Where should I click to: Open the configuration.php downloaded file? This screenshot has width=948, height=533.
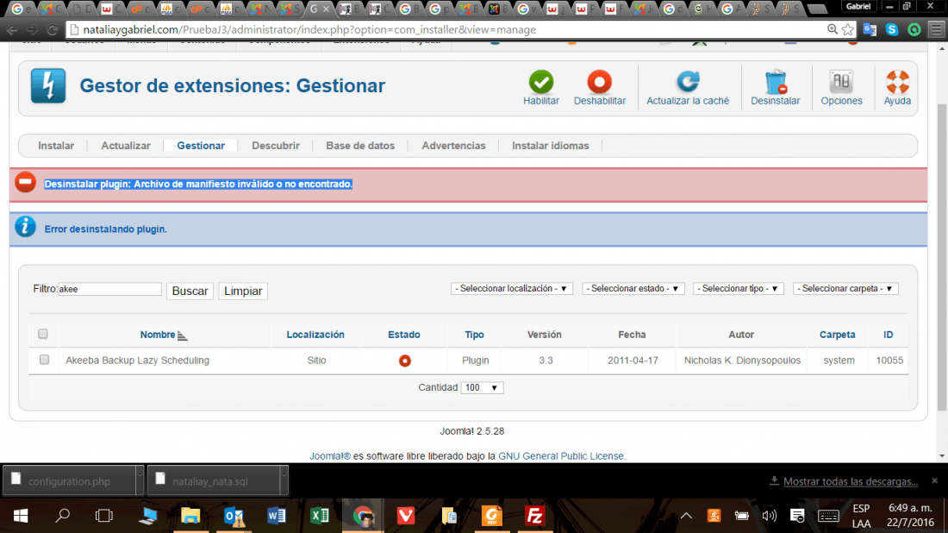point(69,481)
